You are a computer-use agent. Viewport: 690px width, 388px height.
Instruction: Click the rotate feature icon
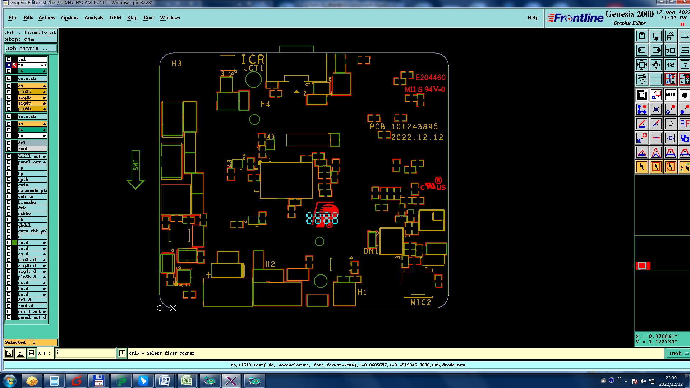click(670, 124)
